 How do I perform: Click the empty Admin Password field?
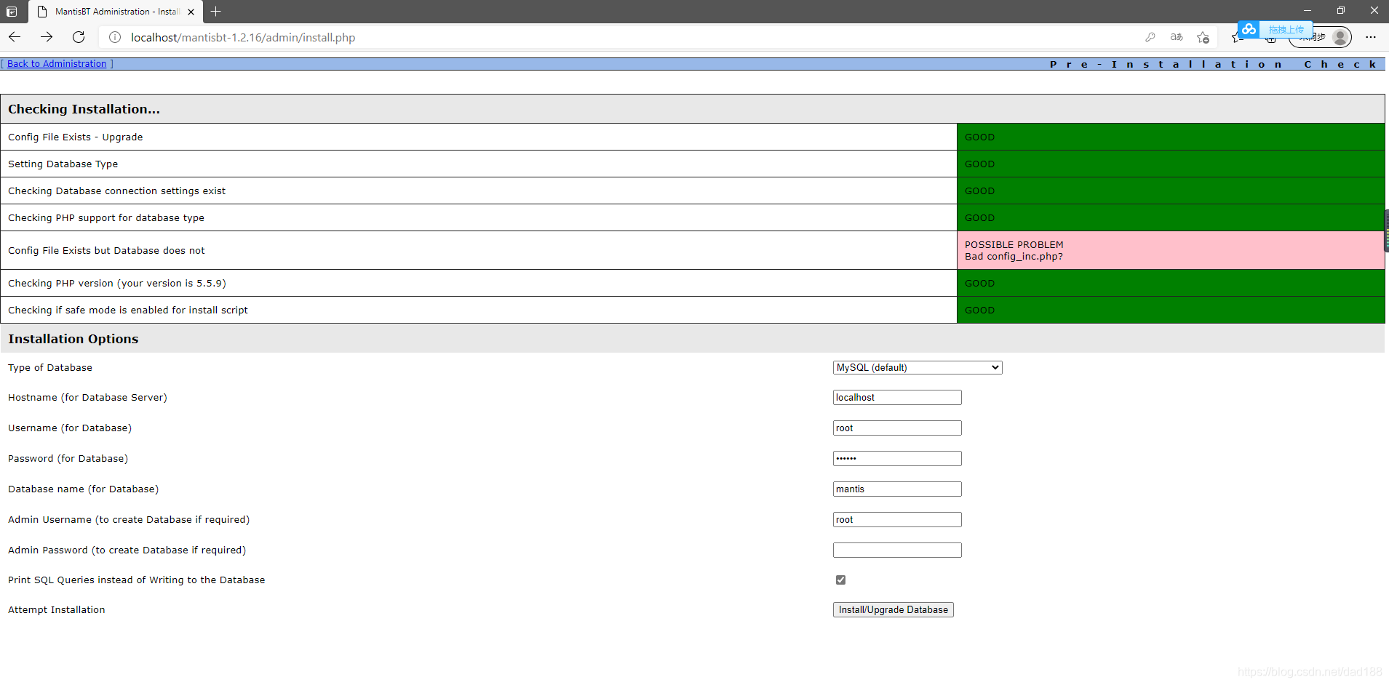pyautogui.click(x=897, y=550)
